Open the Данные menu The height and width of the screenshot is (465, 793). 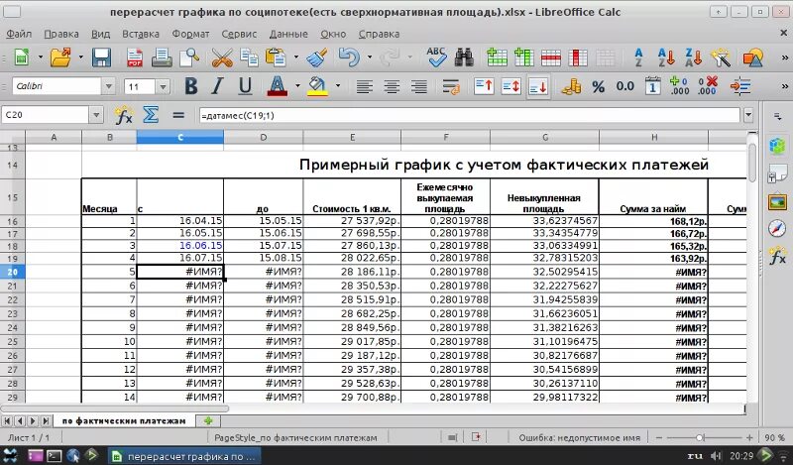point(288,34)
